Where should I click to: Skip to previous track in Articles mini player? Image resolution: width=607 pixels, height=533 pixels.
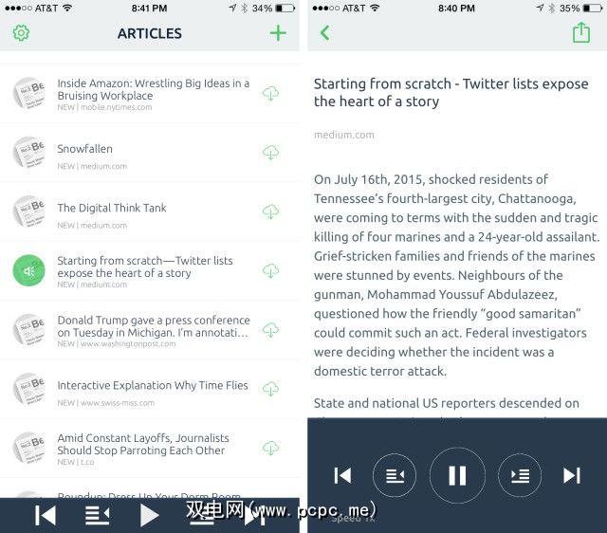point(46,515)
